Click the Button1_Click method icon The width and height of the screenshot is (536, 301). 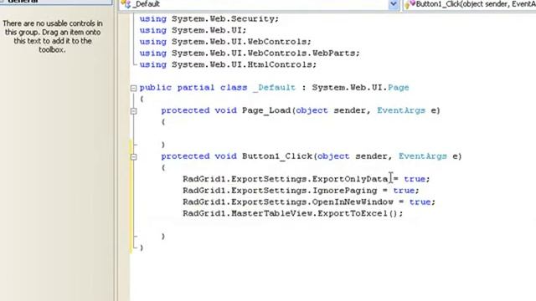tap(410, 4)
